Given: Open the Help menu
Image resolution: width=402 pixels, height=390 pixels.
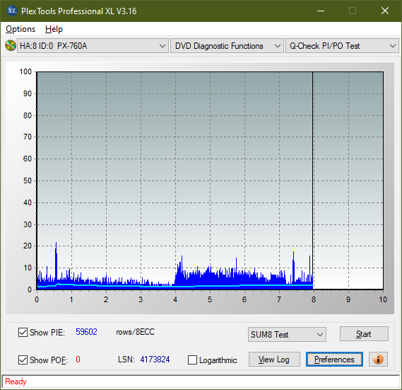Looking at the screenshot, I should (54, 29).
